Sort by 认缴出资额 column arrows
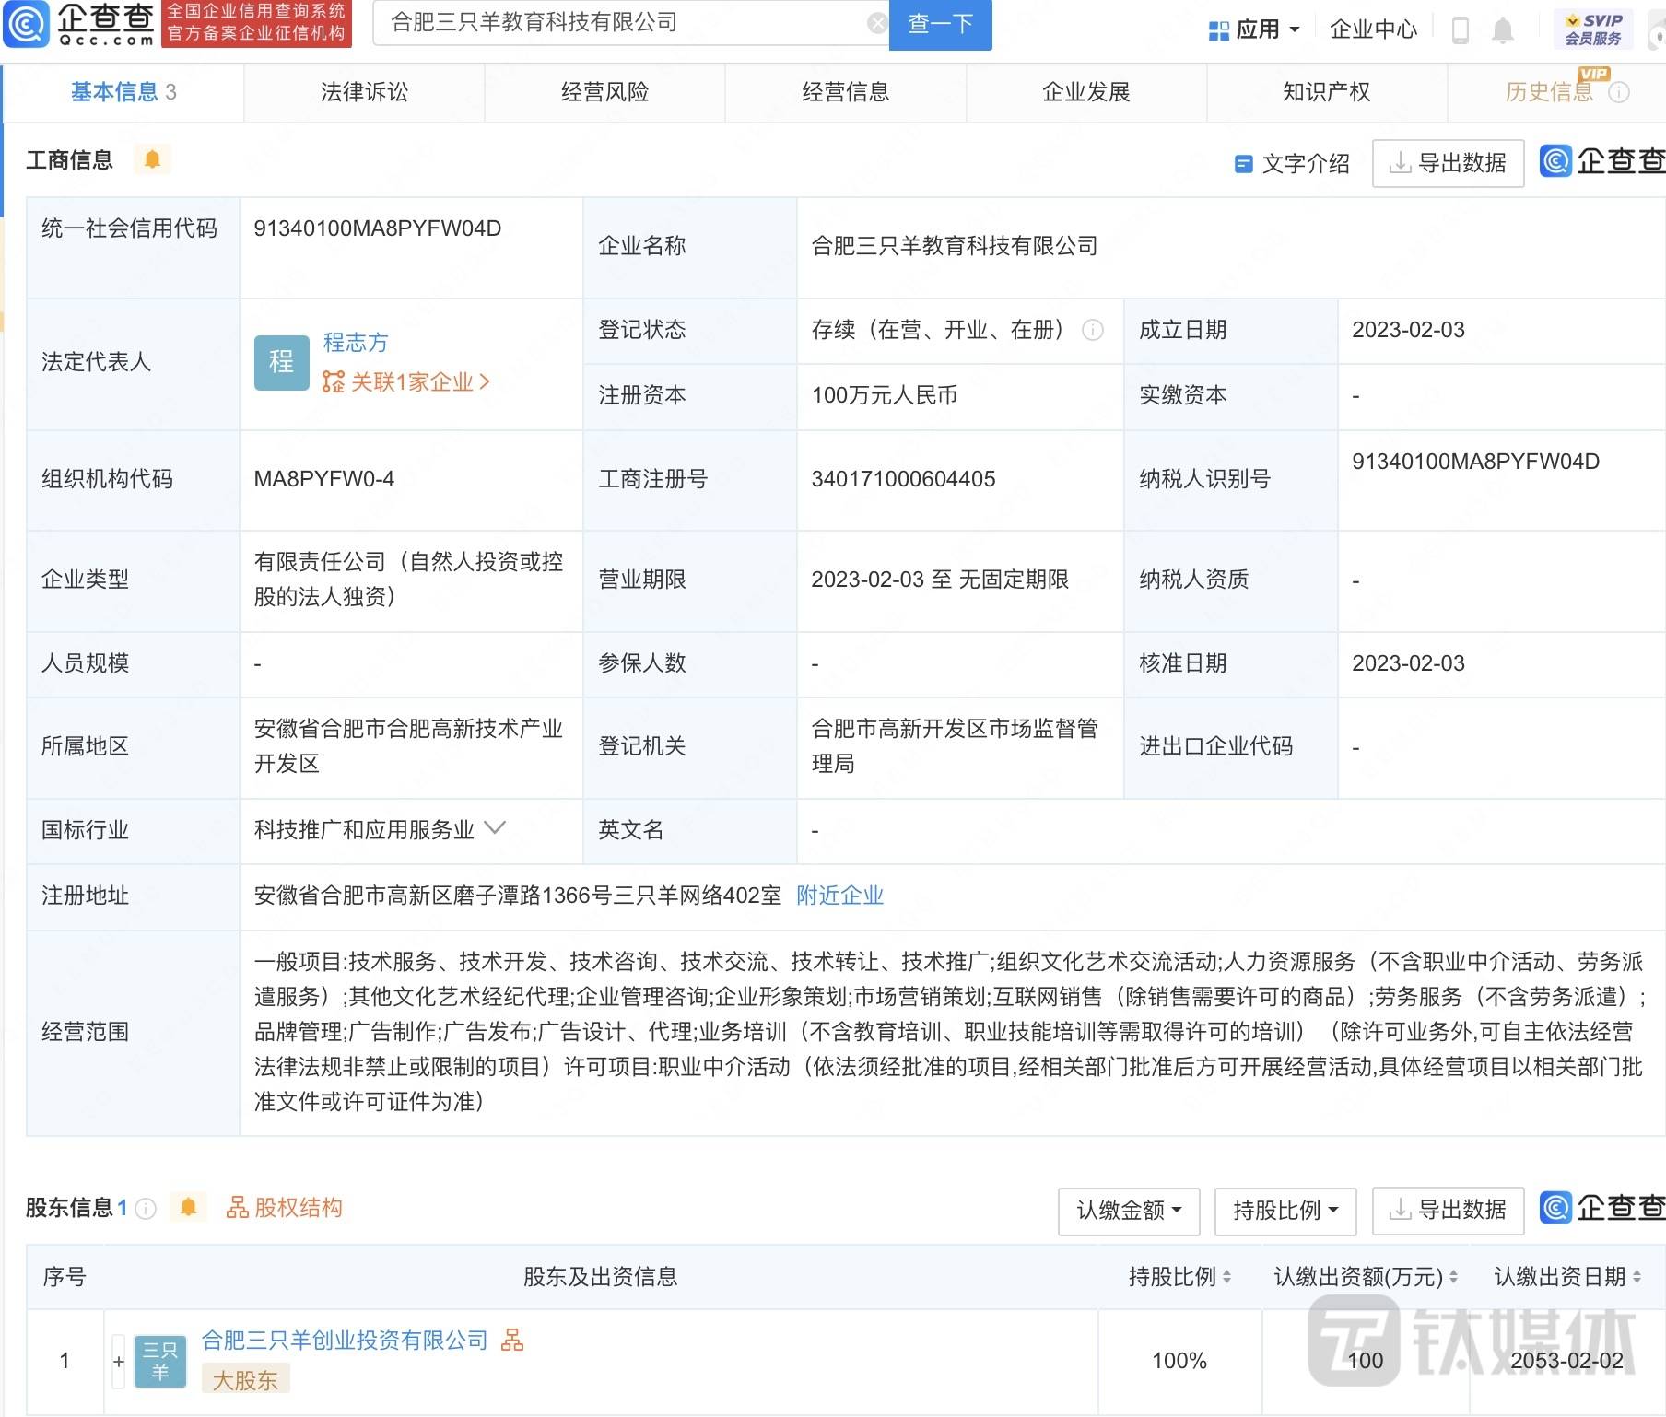This screenshot has height=1417, width=1666. (x=1453, y=1276)
